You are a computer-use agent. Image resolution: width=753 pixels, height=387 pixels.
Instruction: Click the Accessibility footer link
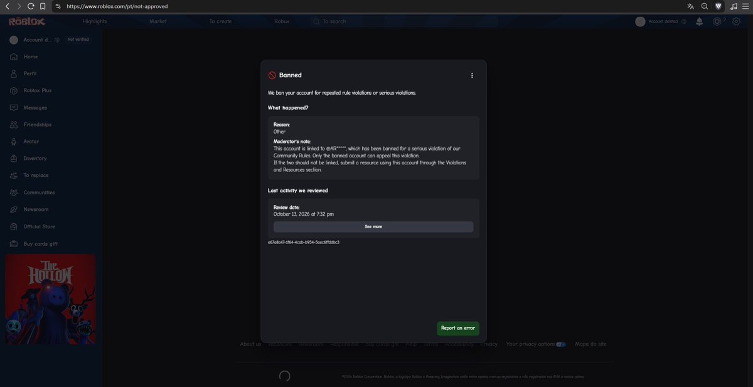[x=459, y=344]
